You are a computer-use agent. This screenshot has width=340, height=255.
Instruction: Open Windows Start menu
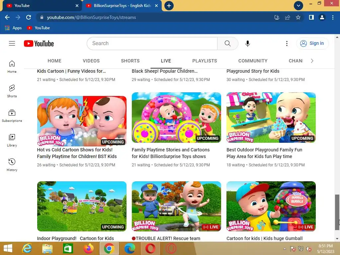click(8, 248)
